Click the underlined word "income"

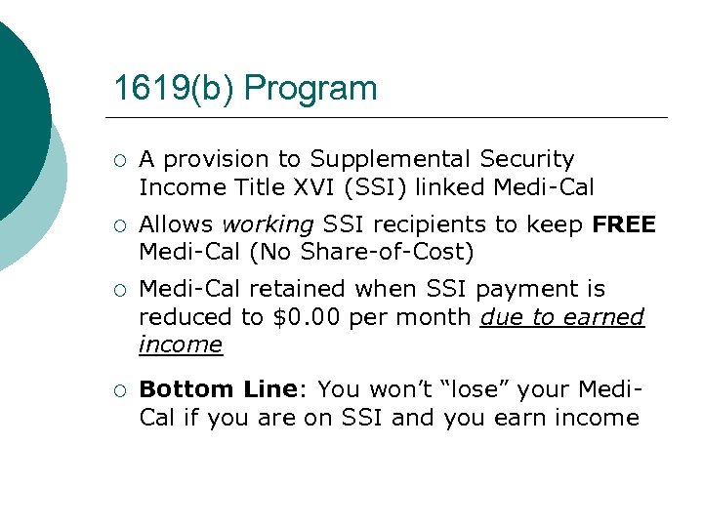tap(181, 345)
